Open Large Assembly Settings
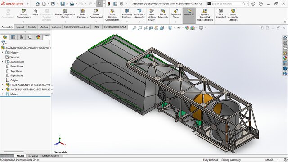 [x=233, y=15]
